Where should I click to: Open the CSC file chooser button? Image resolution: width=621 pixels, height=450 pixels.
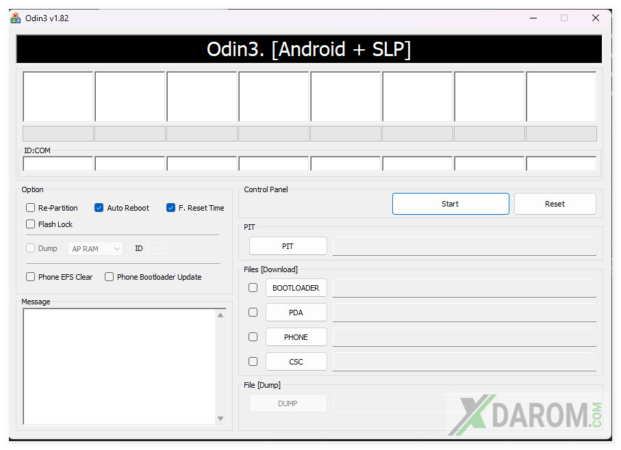point(296,362)
